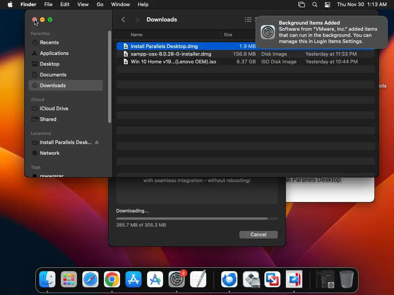
Task: Open the Edit menu
Action: click(65, 5)
